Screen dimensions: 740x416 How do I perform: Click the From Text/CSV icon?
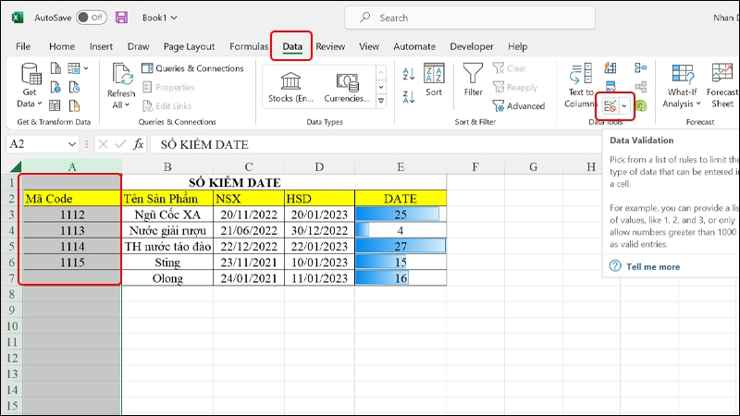coord(55,68)
